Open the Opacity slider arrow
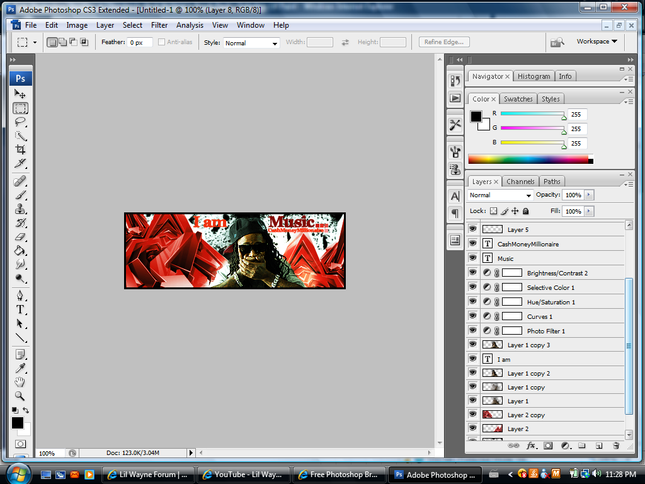Viewport: 645px width, 484px height. tap(589, 195)
